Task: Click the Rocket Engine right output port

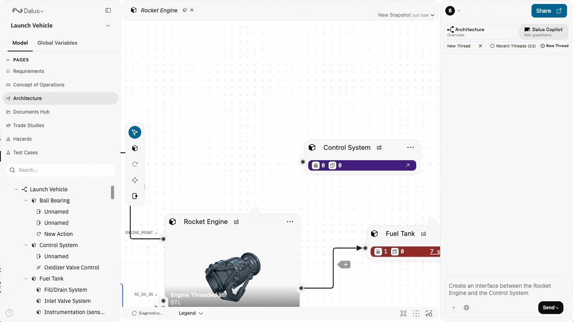Action: [301, 288]
